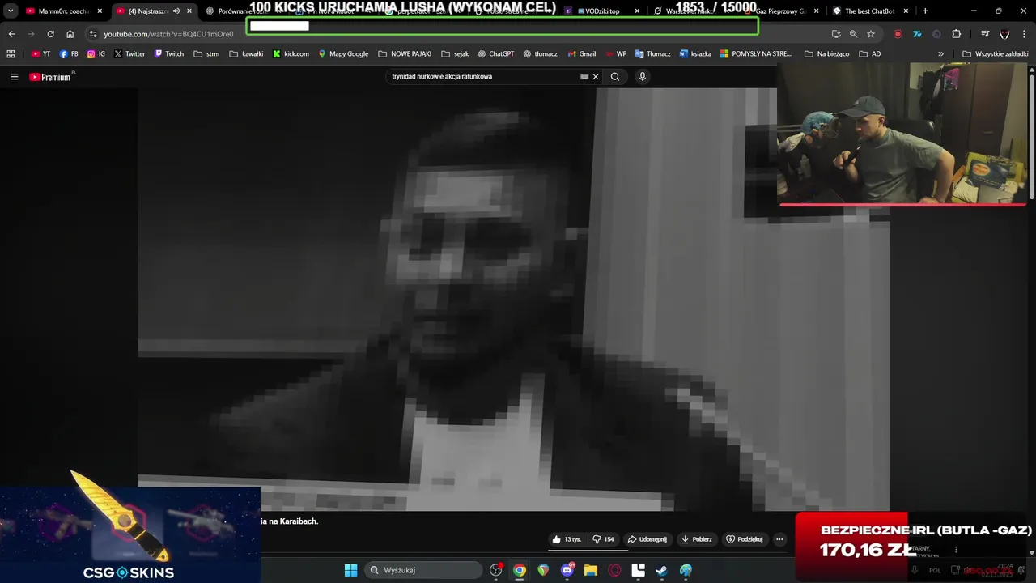Mute the playing (4) Najstraszn... tab speaker
The width and height of the screenshot is (1036, 583).
pyautogui.click(x=176, y=11)
